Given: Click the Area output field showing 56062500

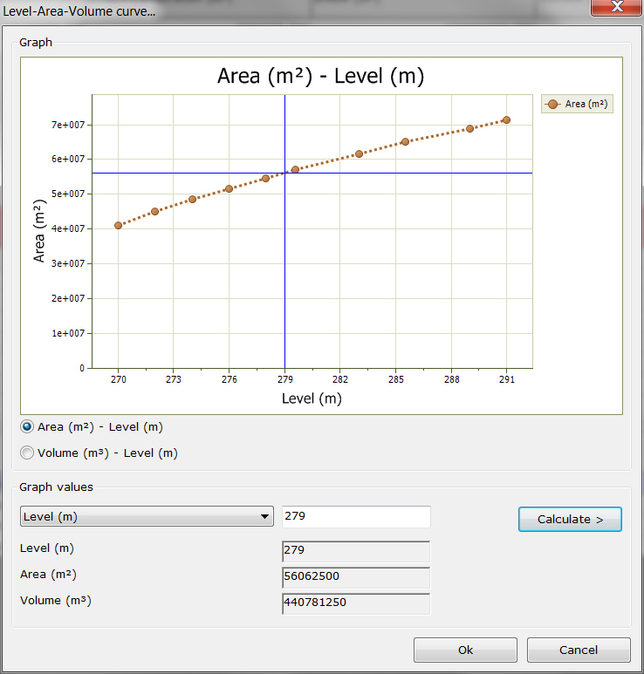Looking at the screenshot, I should [356, 577].
